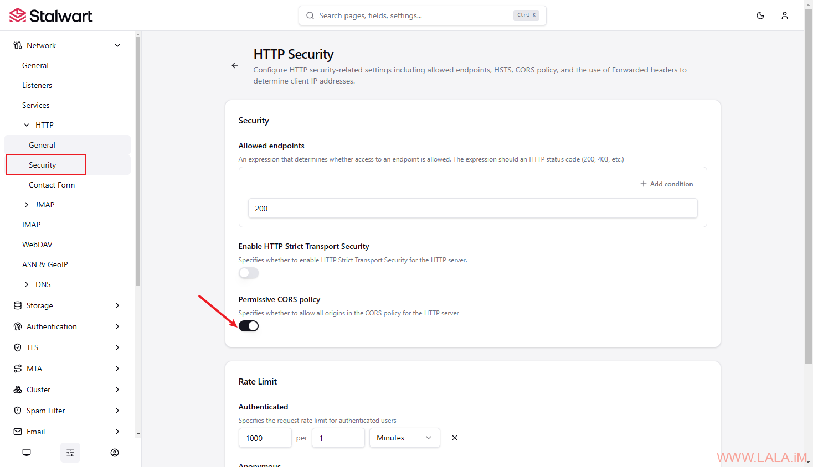Image resolution: width=813 pixels, height=467 pixels.
Task: Disable the Permissive CORS policy switch
Action: (x=249, y=326)
